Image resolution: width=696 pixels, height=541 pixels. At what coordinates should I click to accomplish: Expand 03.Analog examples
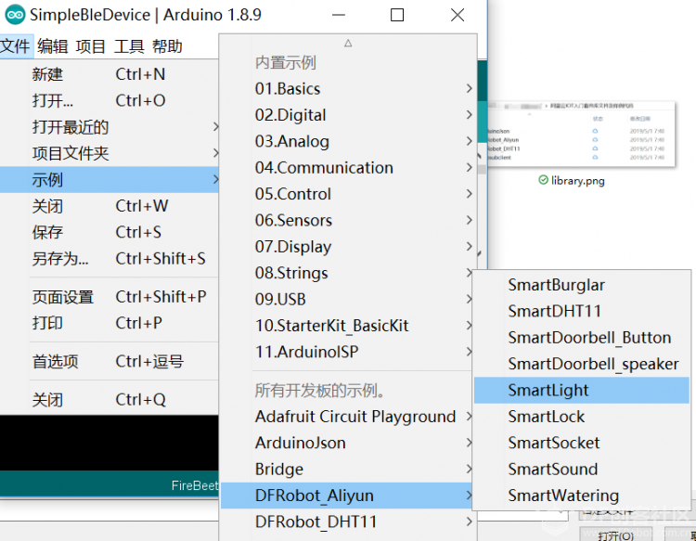click(x=348, y=141)
